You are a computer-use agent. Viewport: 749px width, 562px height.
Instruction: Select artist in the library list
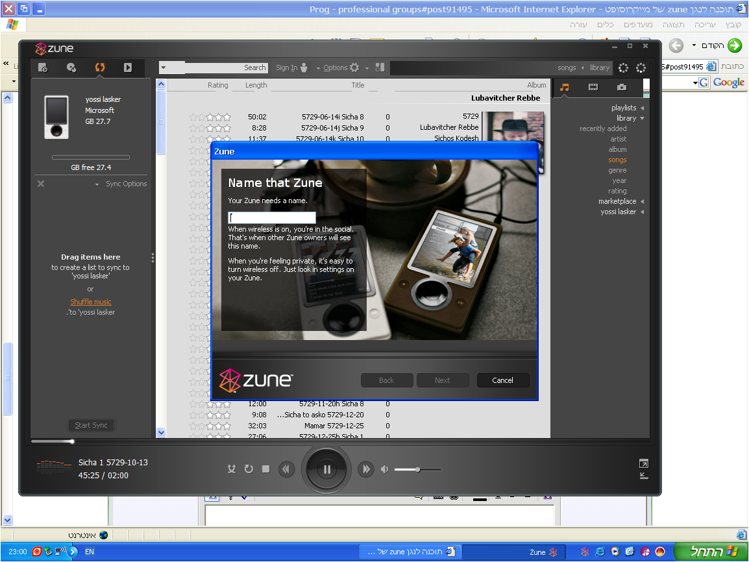[x=618, y=139]
